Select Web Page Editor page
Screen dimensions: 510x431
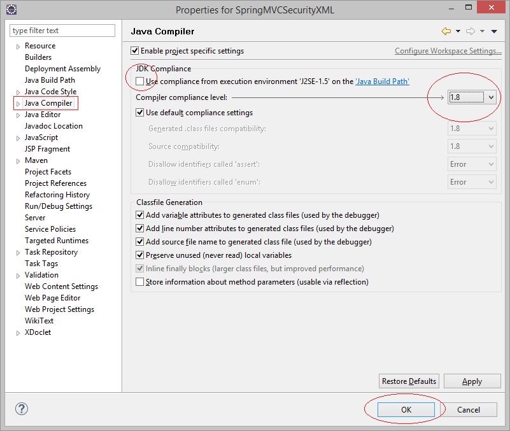point(52,298)
